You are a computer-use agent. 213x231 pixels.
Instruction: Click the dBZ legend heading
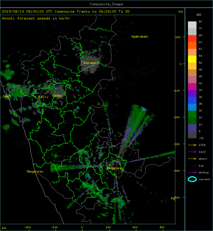coord(199,15)
